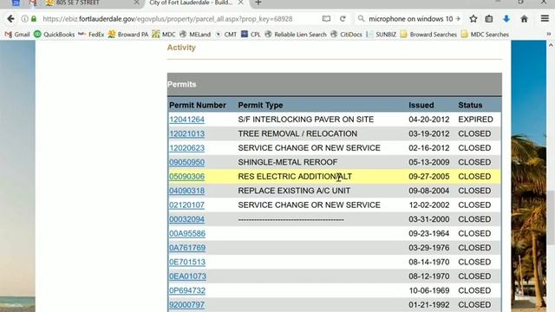Viewport: 555px width, 312px height.
Task: Open permit 12041264 link
Action: (x=186, y=120)
